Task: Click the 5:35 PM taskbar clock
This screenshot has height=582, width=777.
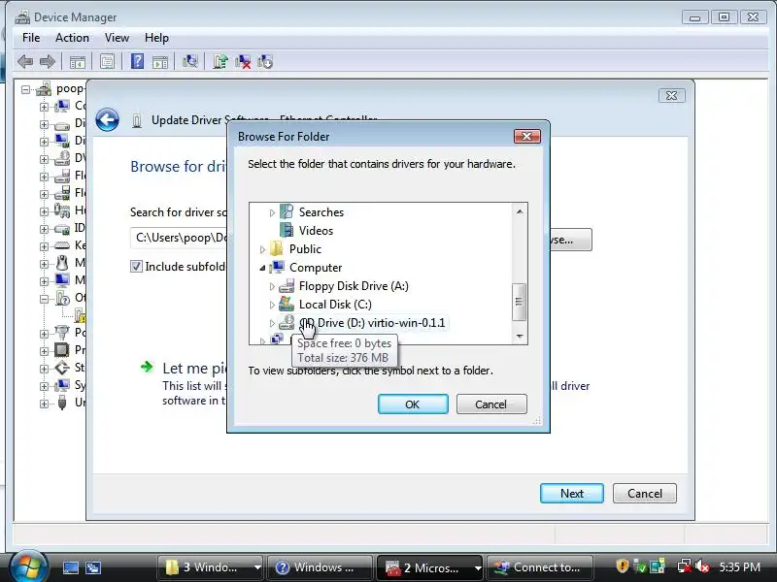Action: (739, 566)
